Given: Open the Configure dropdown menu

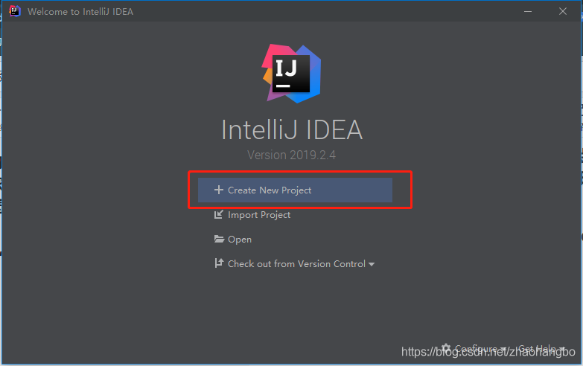Looking at the screenshot, I should coord(474,349).
